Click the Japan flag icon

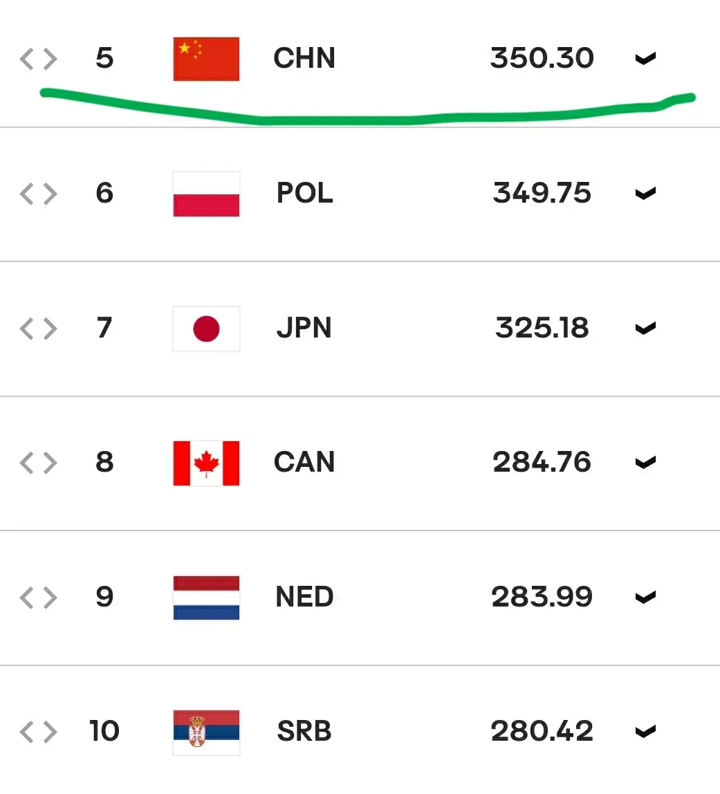pos(206,329)
